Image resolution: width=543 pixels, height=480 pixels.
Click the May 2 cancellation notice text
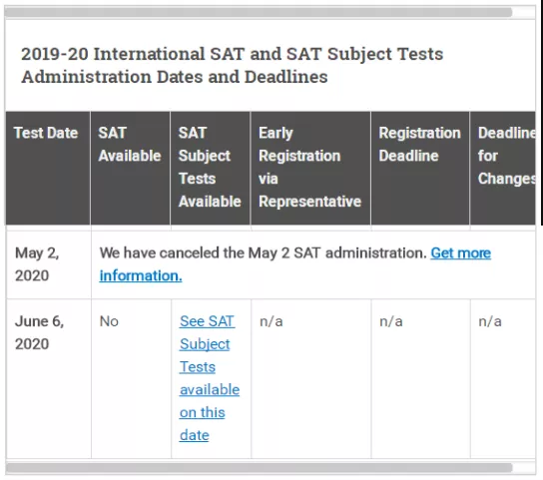(264, 253)
